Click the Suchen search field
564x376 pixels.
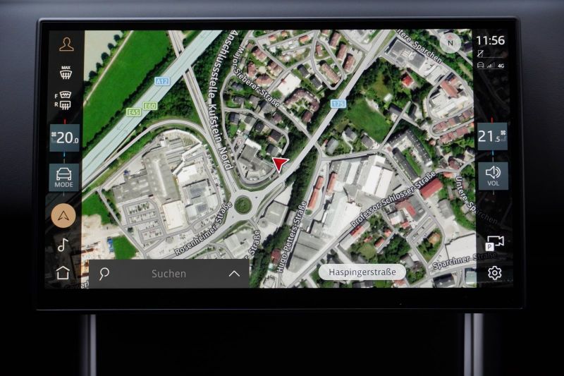pyautogui.click(x=169, y=274)
